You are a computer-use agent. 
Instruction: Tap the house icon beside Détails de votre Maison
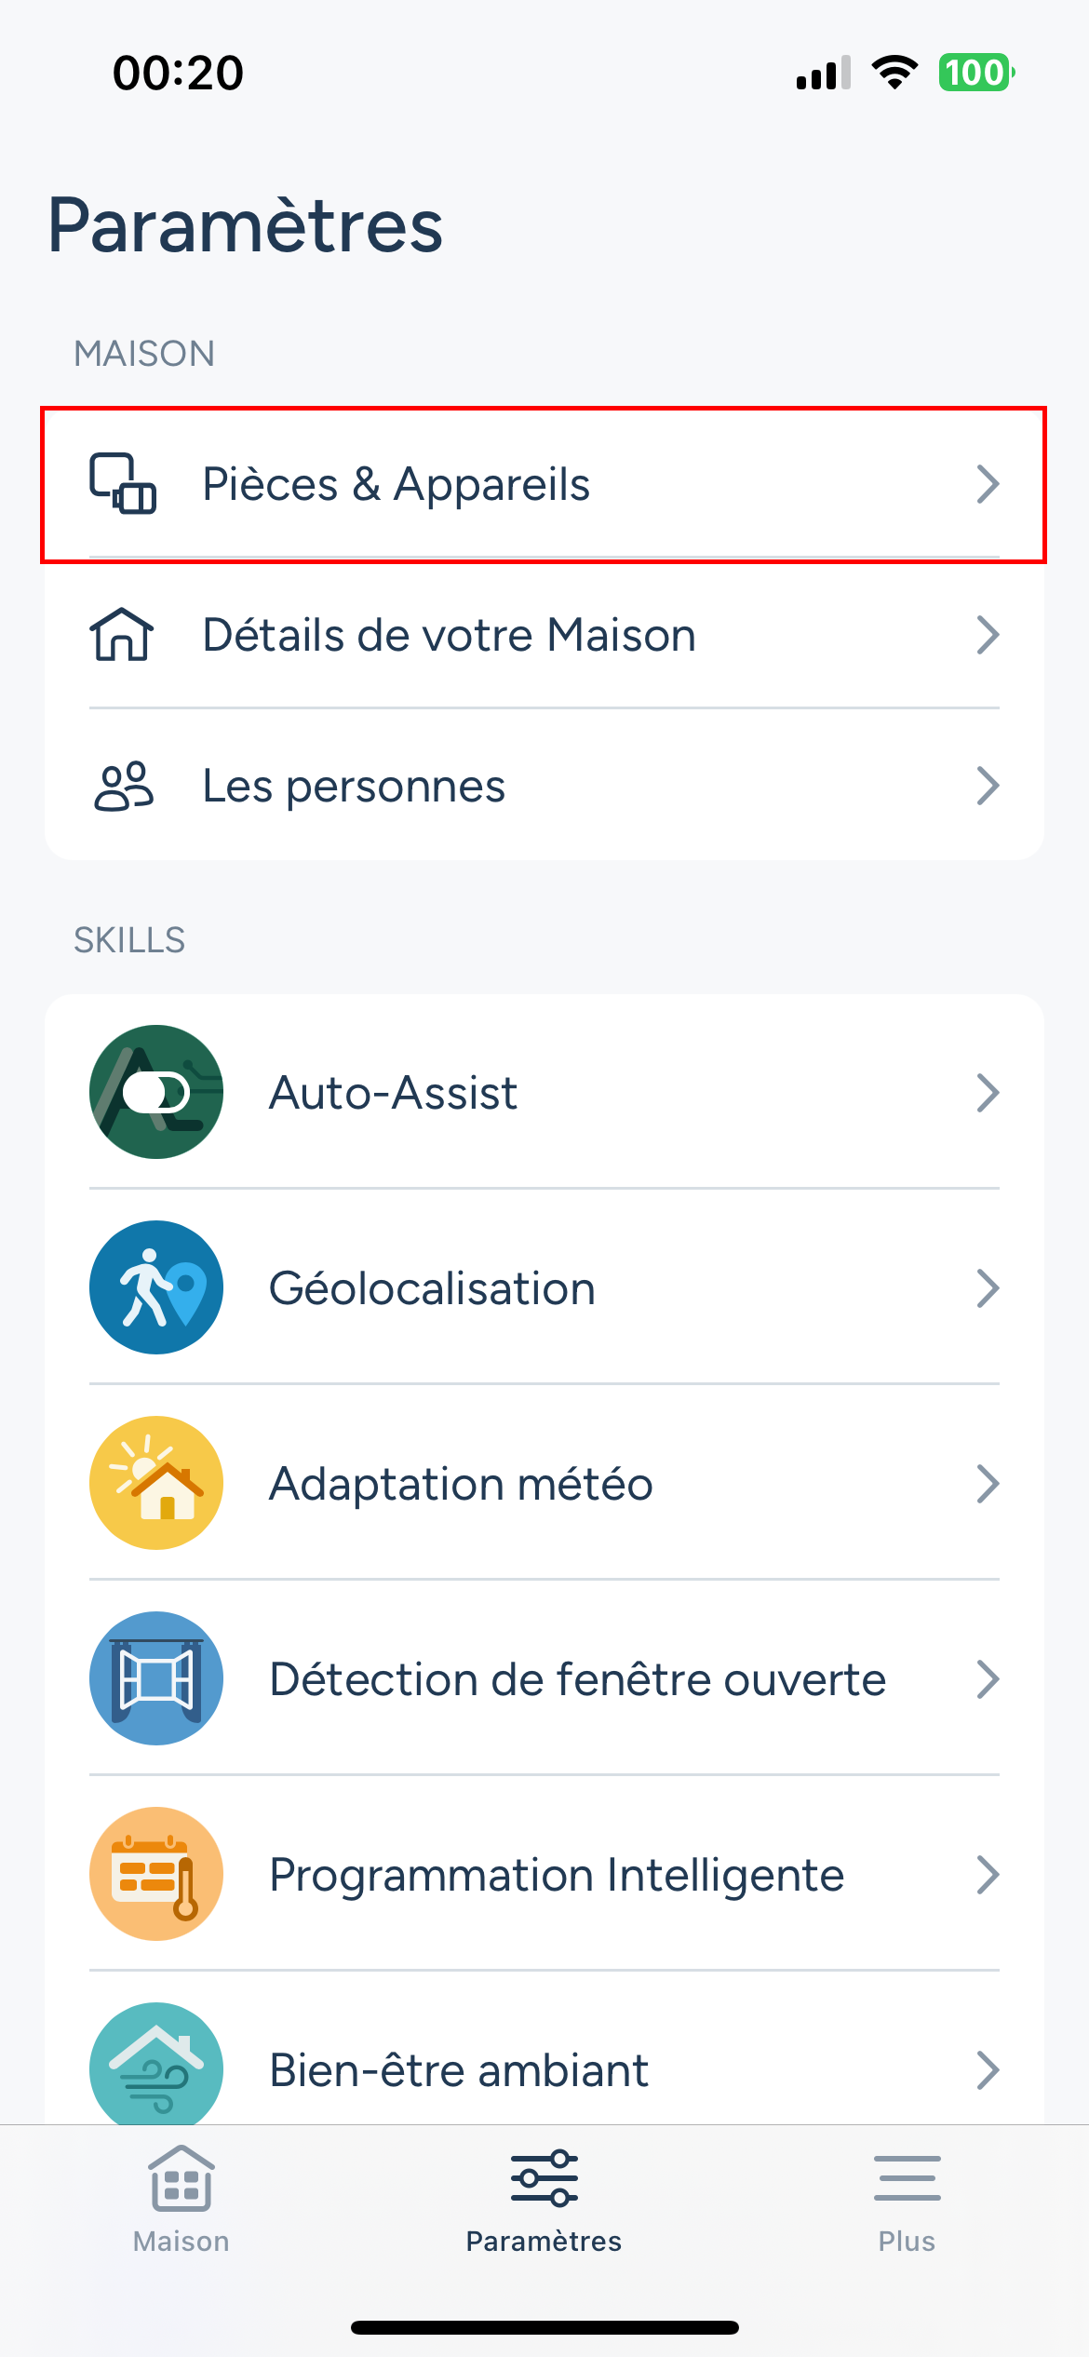pos(122,635)
